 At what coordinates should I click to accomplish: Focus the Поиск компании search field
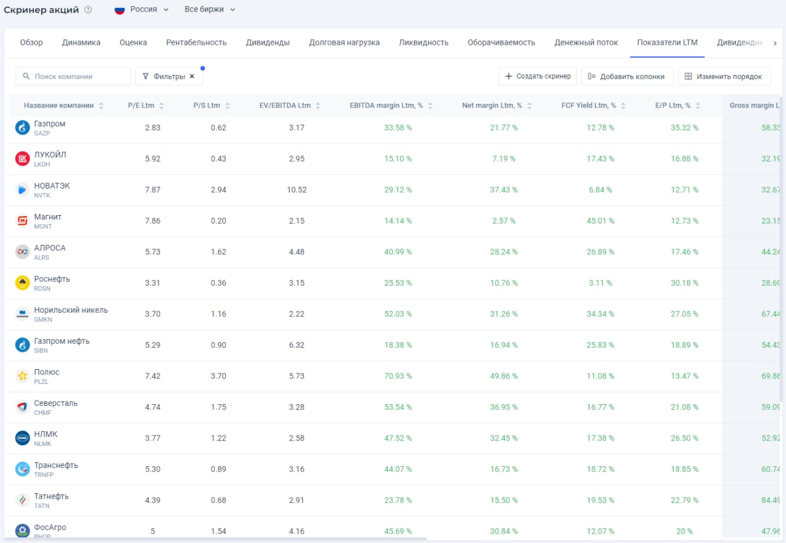[x=73, y=76]
